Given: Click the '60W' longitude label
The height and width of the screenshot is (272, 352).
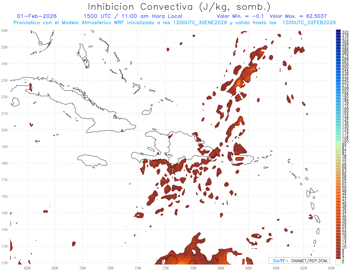Looking at the screenshot, I should tap(331, 268).
